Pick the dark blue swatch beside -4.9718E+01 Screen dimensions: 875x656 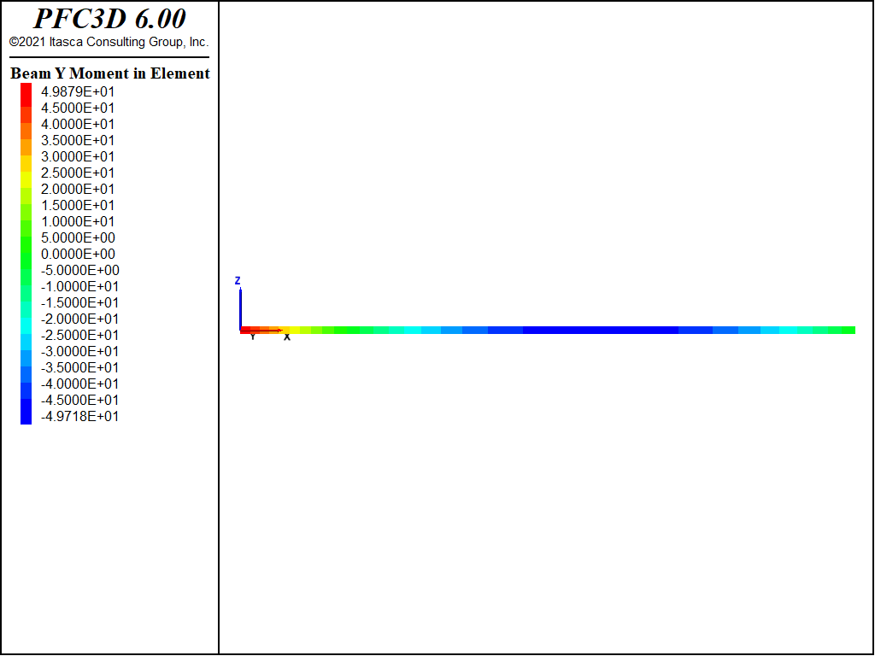(x=26, y=412)
